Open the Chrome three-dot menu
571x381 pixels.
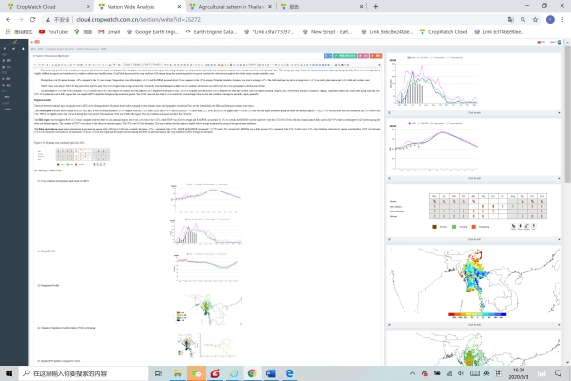[562, 18]
